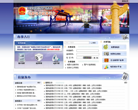Click 更多 next to 备案公示

click(x=126, y=83)
